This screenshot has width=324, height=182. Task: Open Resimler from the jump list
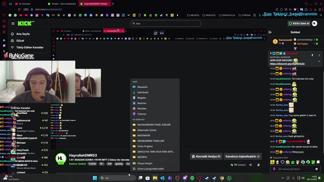coord(155,103)
